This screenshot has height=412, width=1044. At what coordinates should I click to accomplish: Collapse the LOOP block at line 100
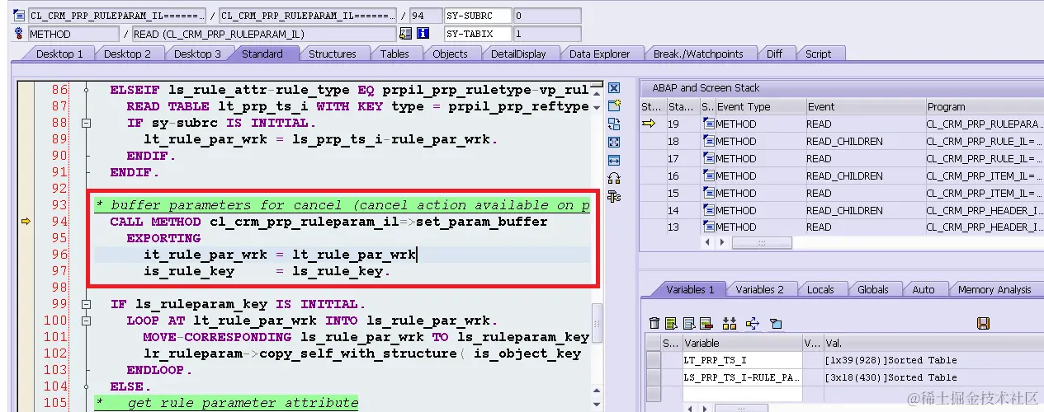(x=86, y=321)
